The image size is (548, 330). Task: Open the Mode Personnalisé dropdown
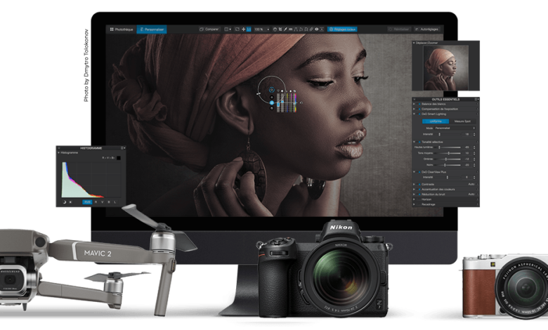[x=455, y=128]
